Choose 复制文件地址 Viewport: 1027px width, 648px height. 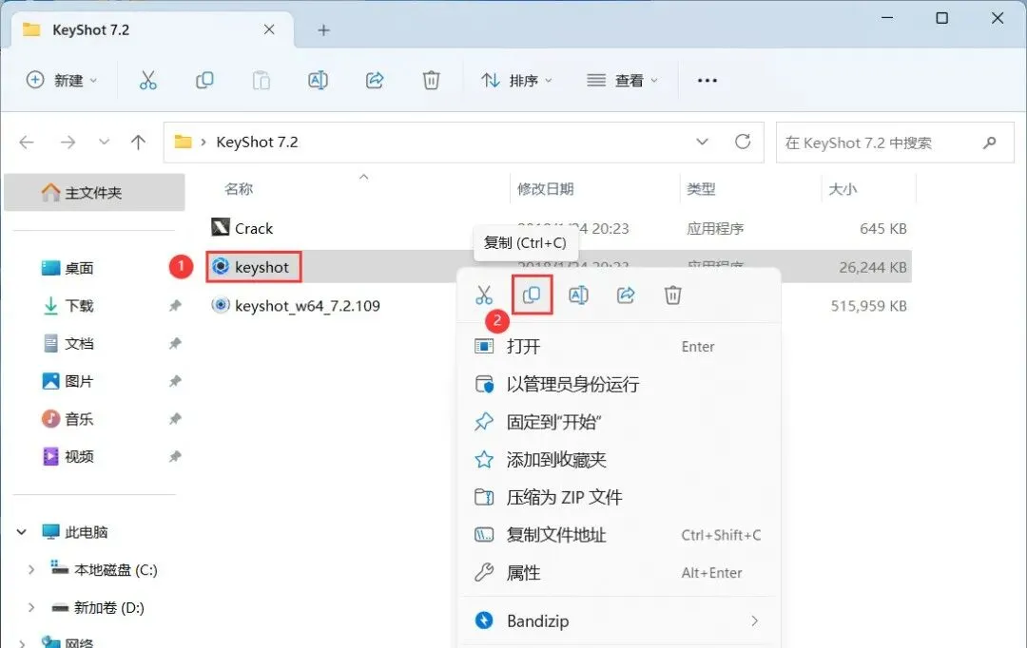[620, 536]
